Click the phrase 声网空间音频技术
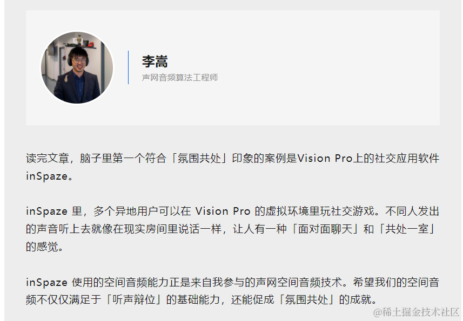463x321 pixels. point(299,282)
